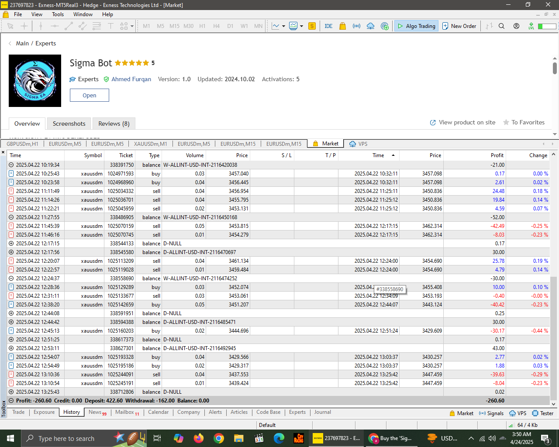The image size is (559, 447).
Task: Expand the chart type dropdown arrow
Action: [283, 26]
